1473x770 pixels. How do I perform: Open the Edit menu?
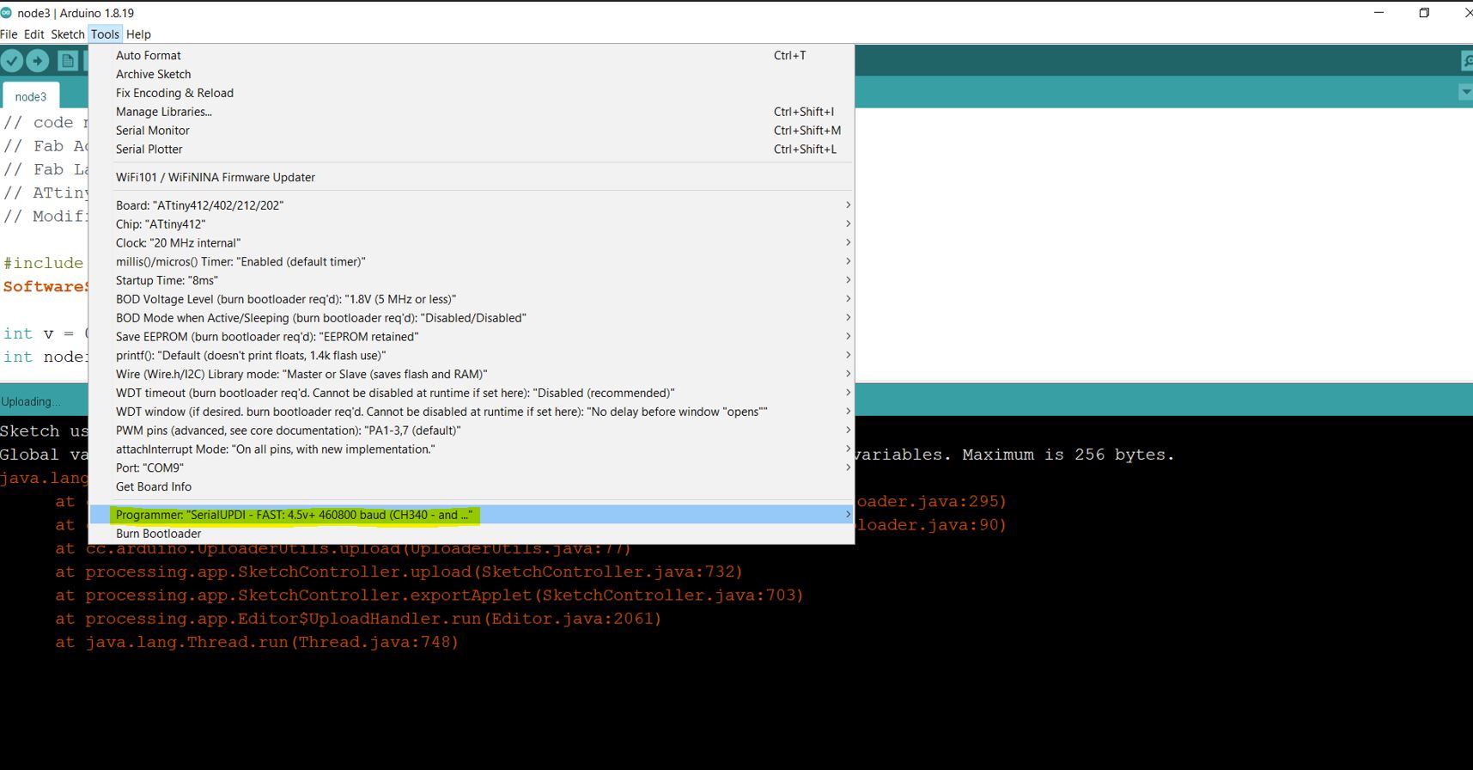pos(33,34)
